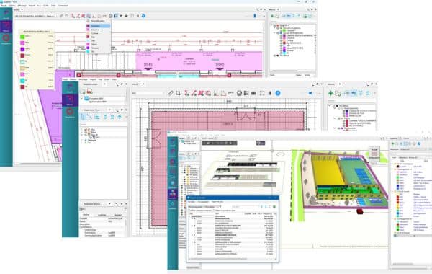
Task: Open the dropdown at top left of the dialog
Action: (x=204, y=206)
